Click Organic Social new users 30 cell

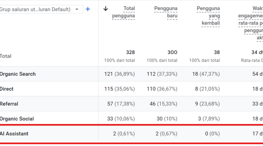[x=167, y=119]
